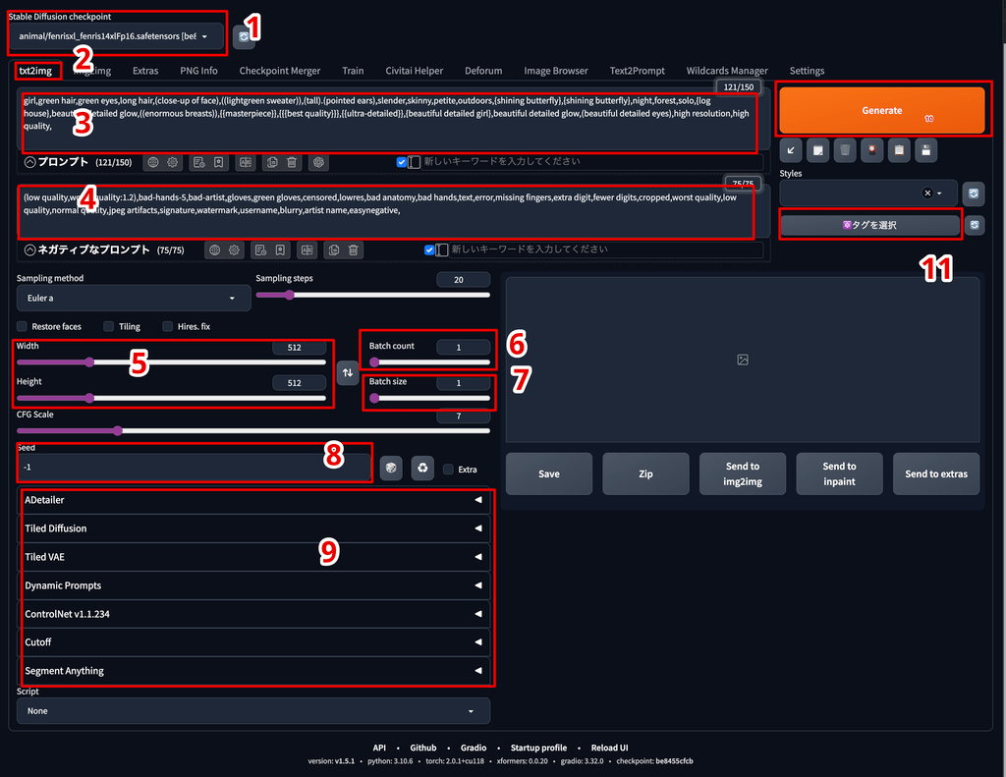Enable the Restore faces checkbox

[23, 326]
